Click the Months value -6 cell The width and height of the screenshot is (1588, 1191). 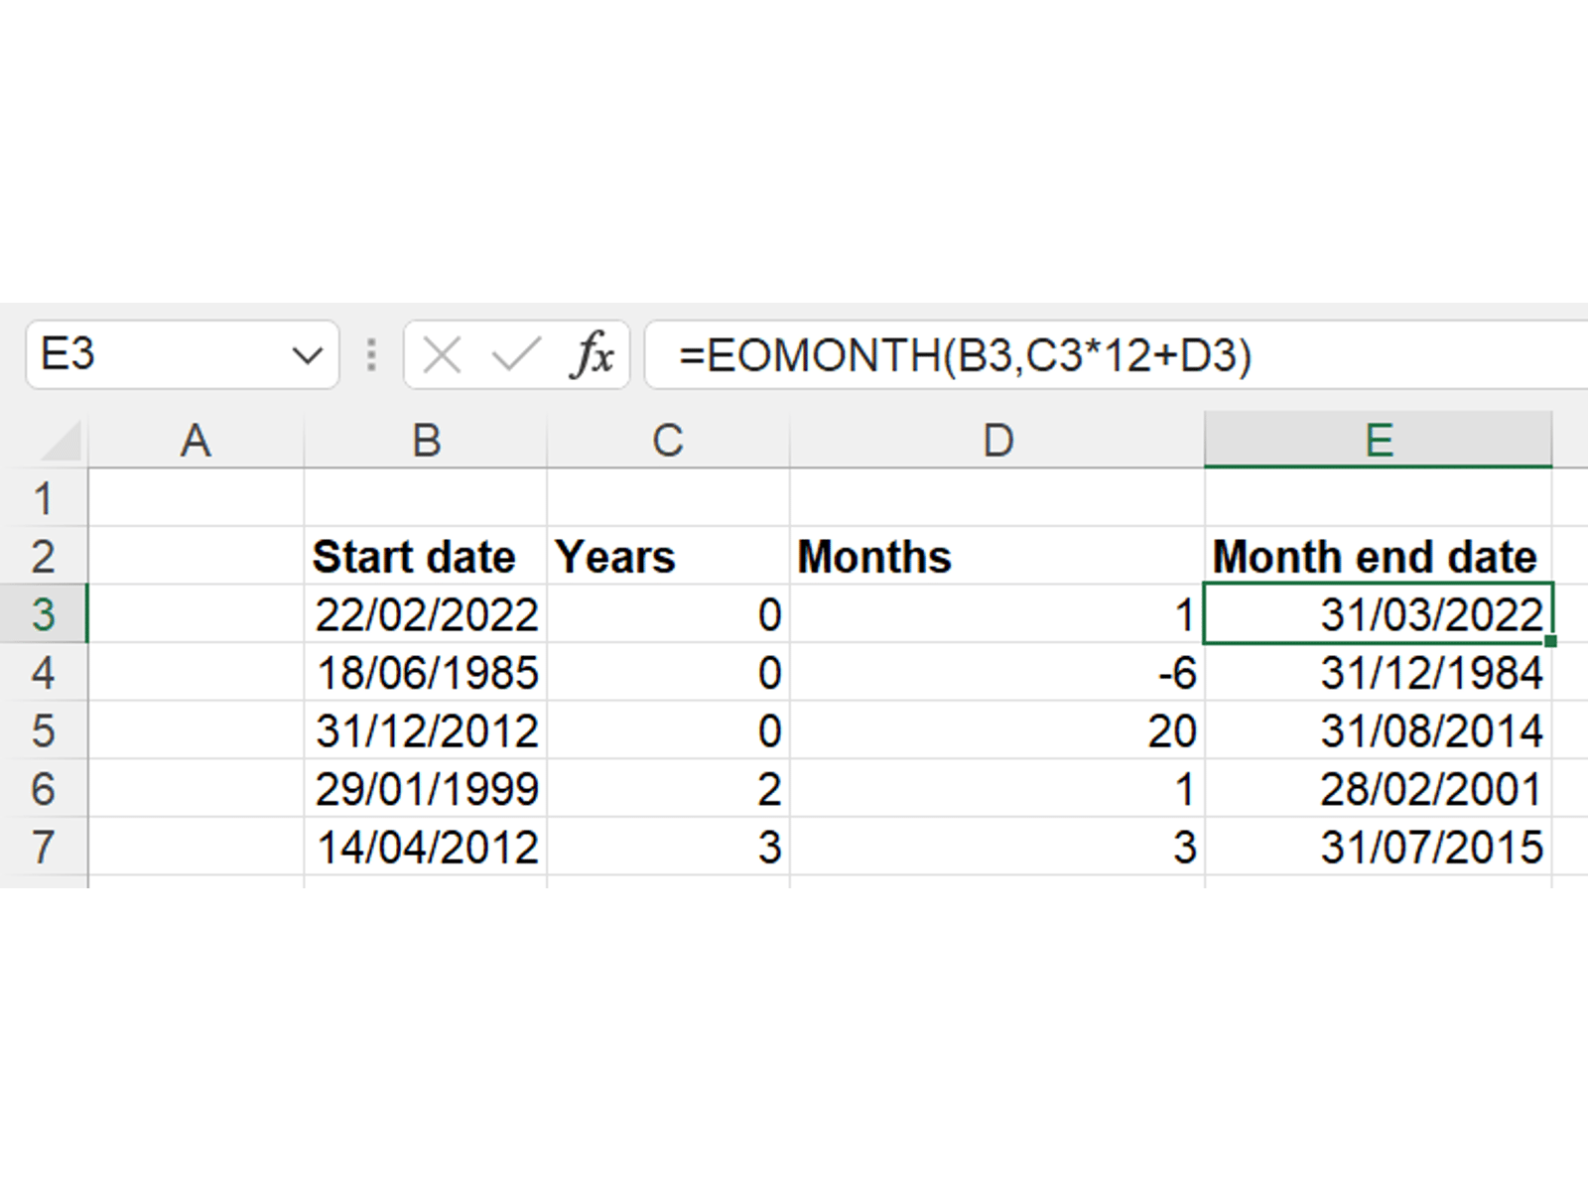pyautogui.click(x=997, y=674)
